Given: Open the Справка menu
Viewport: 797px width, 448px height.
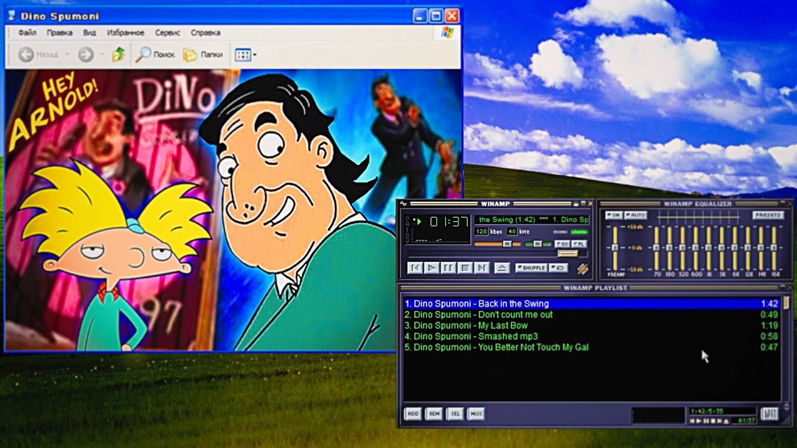Looking at the screenshot, I should point(205,32).
